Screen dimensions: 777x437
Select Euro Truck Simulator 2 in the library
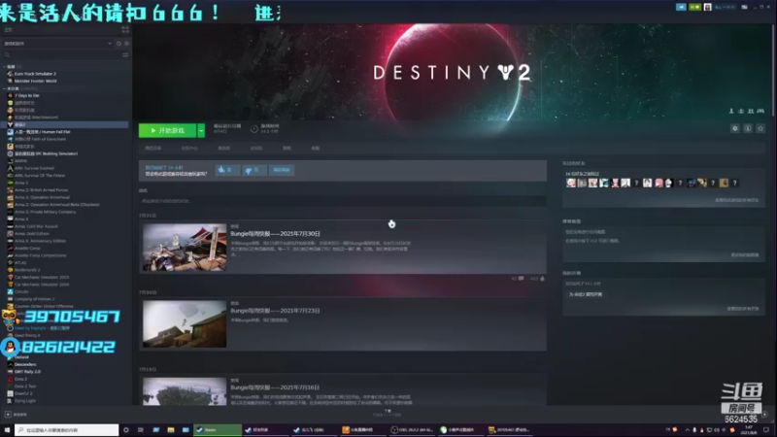point(35,74)
